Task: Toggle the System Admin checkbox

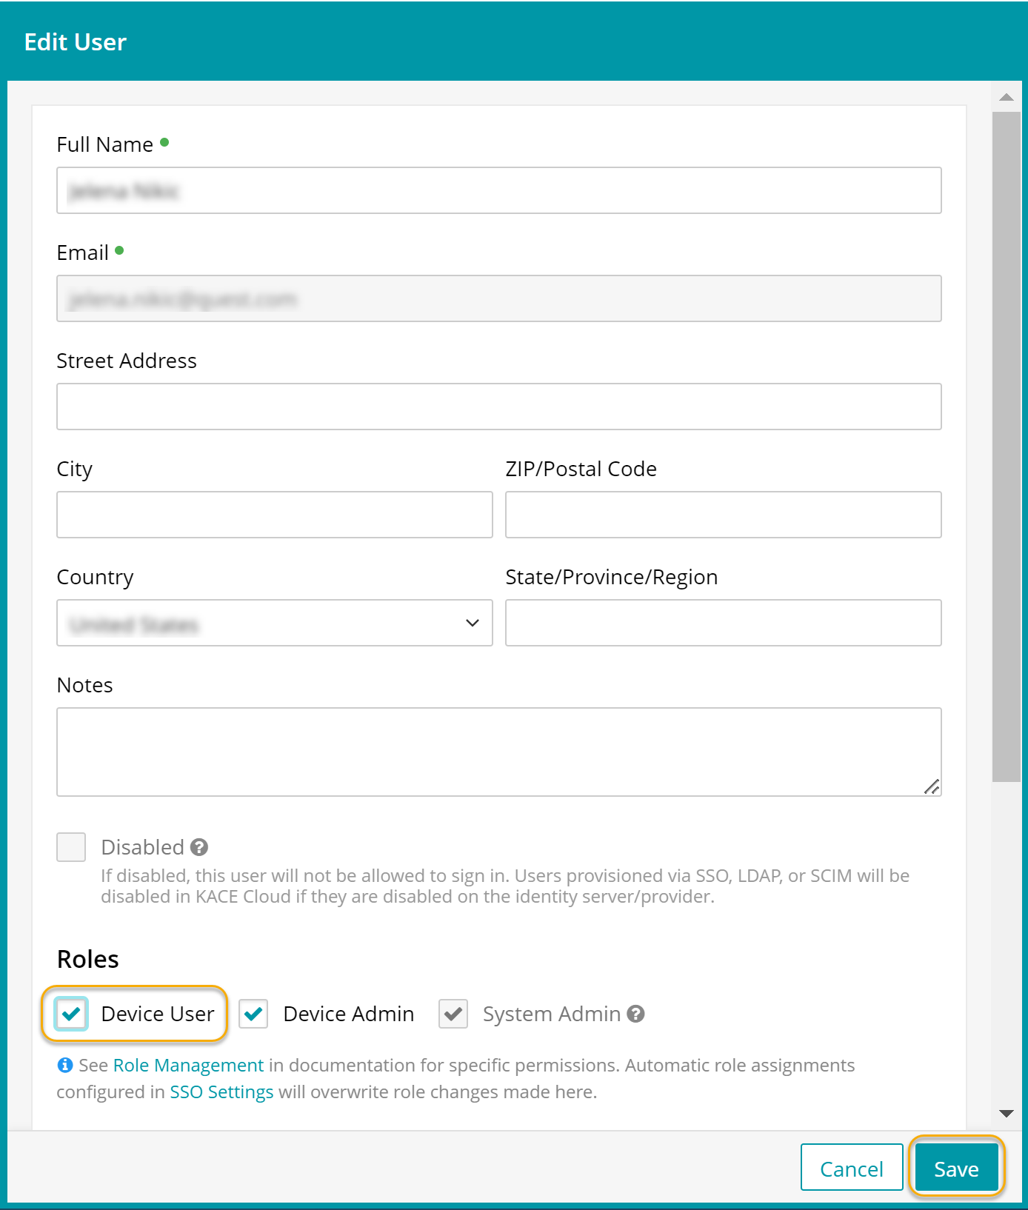Action: pos(453,1013)
